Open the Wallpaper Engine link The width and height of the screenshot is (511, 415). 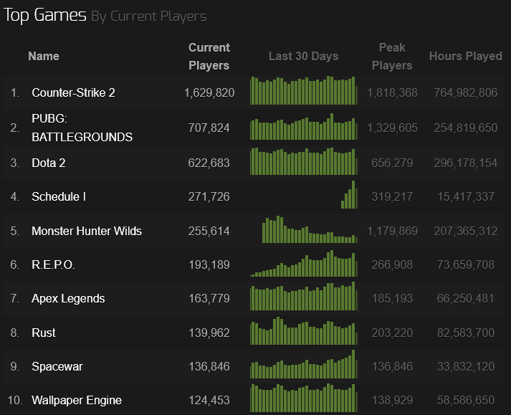77,401
